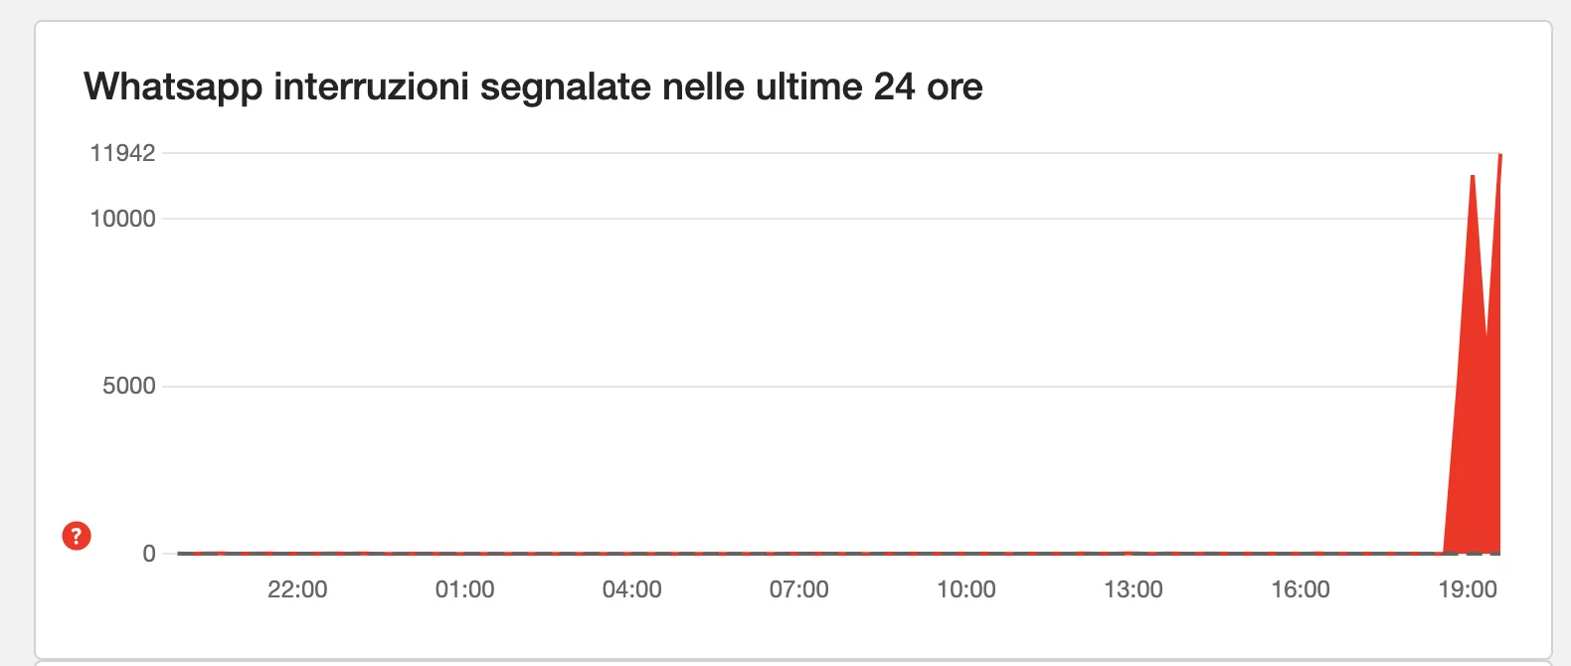
Task: Click the first red spike's peak
Action: (1473, 177)
